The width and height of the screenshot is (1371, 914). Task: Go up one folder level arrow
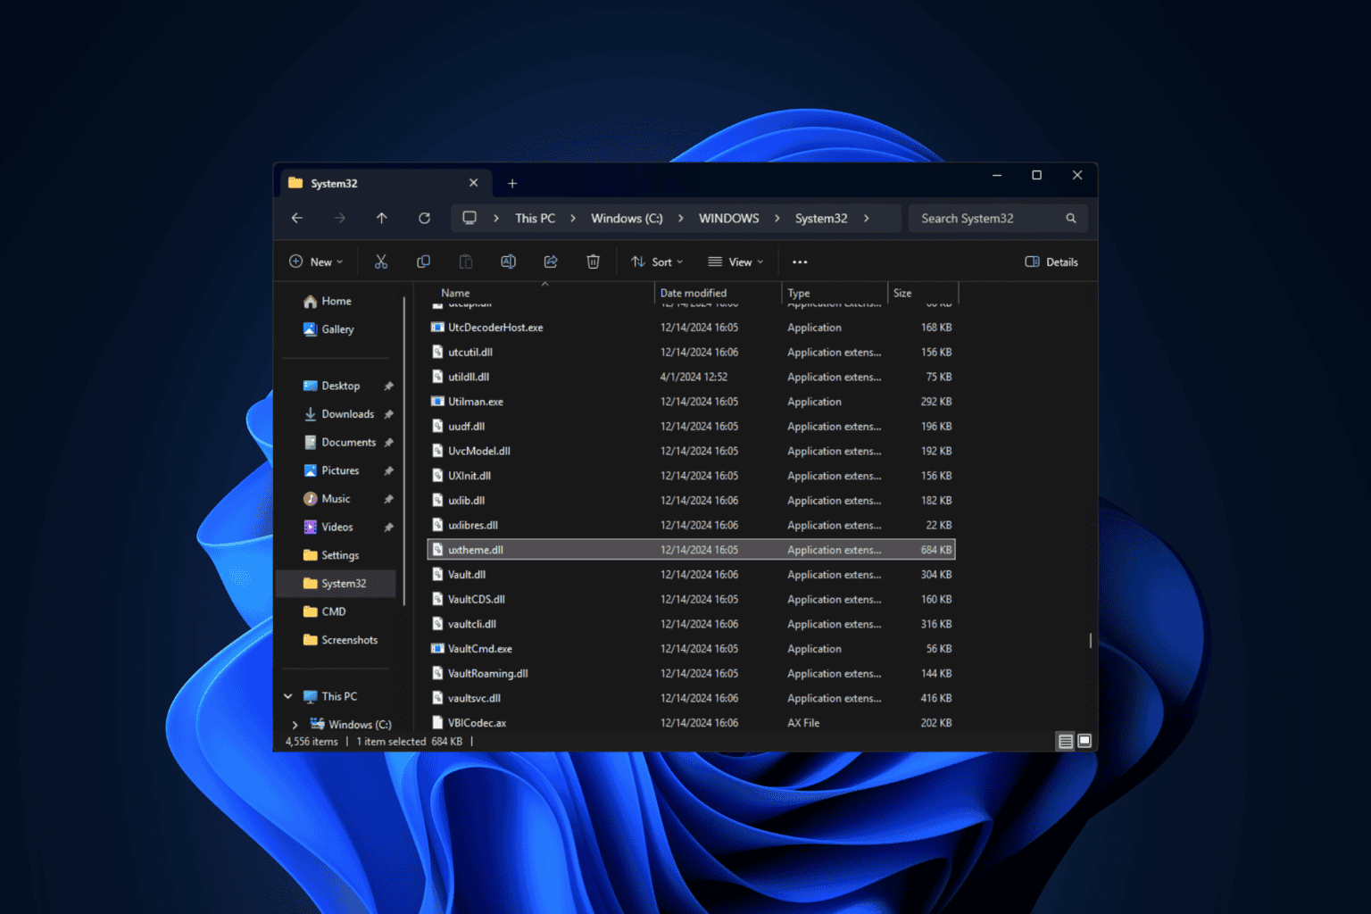pyautogui.click(x=381, y=218)
